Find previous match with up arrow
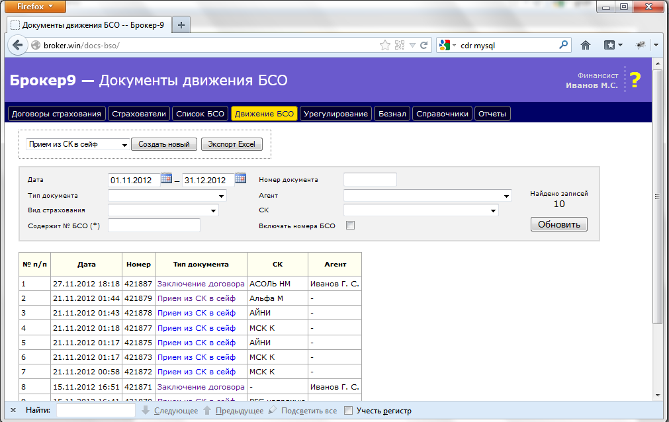 pyautogui.click(x=207, y=411)
